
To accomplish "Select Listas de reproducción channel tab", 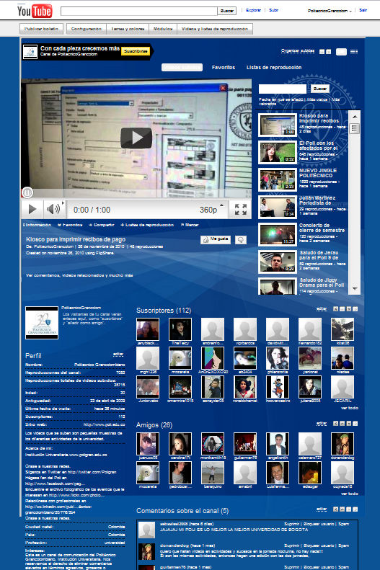I will (x=274, y=67).
